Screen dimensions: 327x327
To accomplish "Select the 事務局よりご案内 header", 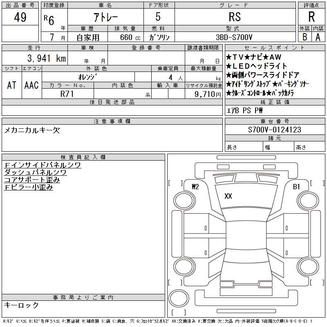I will click(x=83, y=298).
